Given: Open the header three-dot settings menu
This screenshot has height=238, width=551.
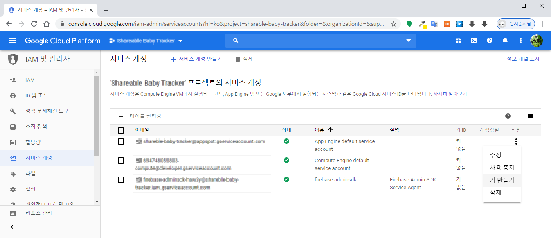Looking at the screenshot, I should [x=521, y=40].
